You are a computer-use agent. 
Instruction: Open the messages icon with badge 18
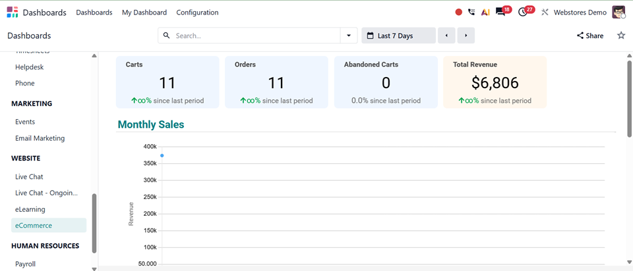(501, 12)
